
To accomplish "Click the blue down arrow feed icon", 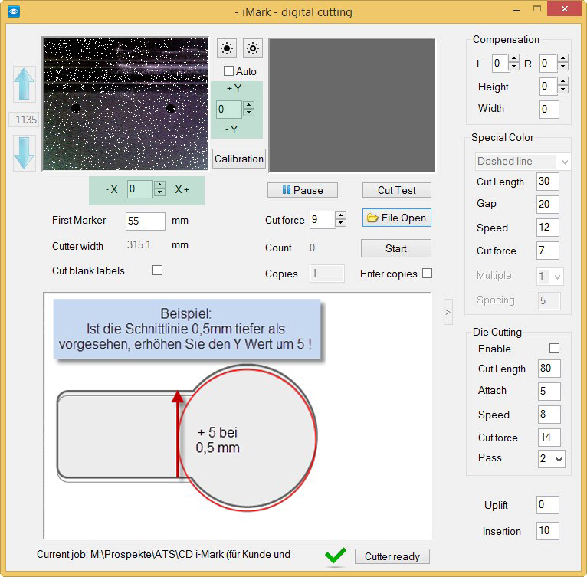I will [x=25, y=152].
